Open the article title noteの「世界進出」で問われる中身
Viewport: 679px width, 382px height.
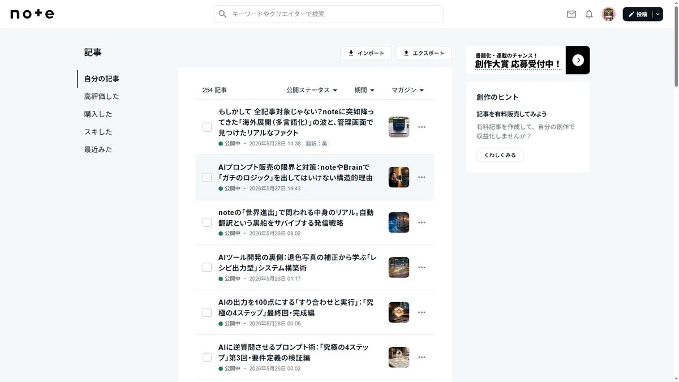(x=296, y=218)
